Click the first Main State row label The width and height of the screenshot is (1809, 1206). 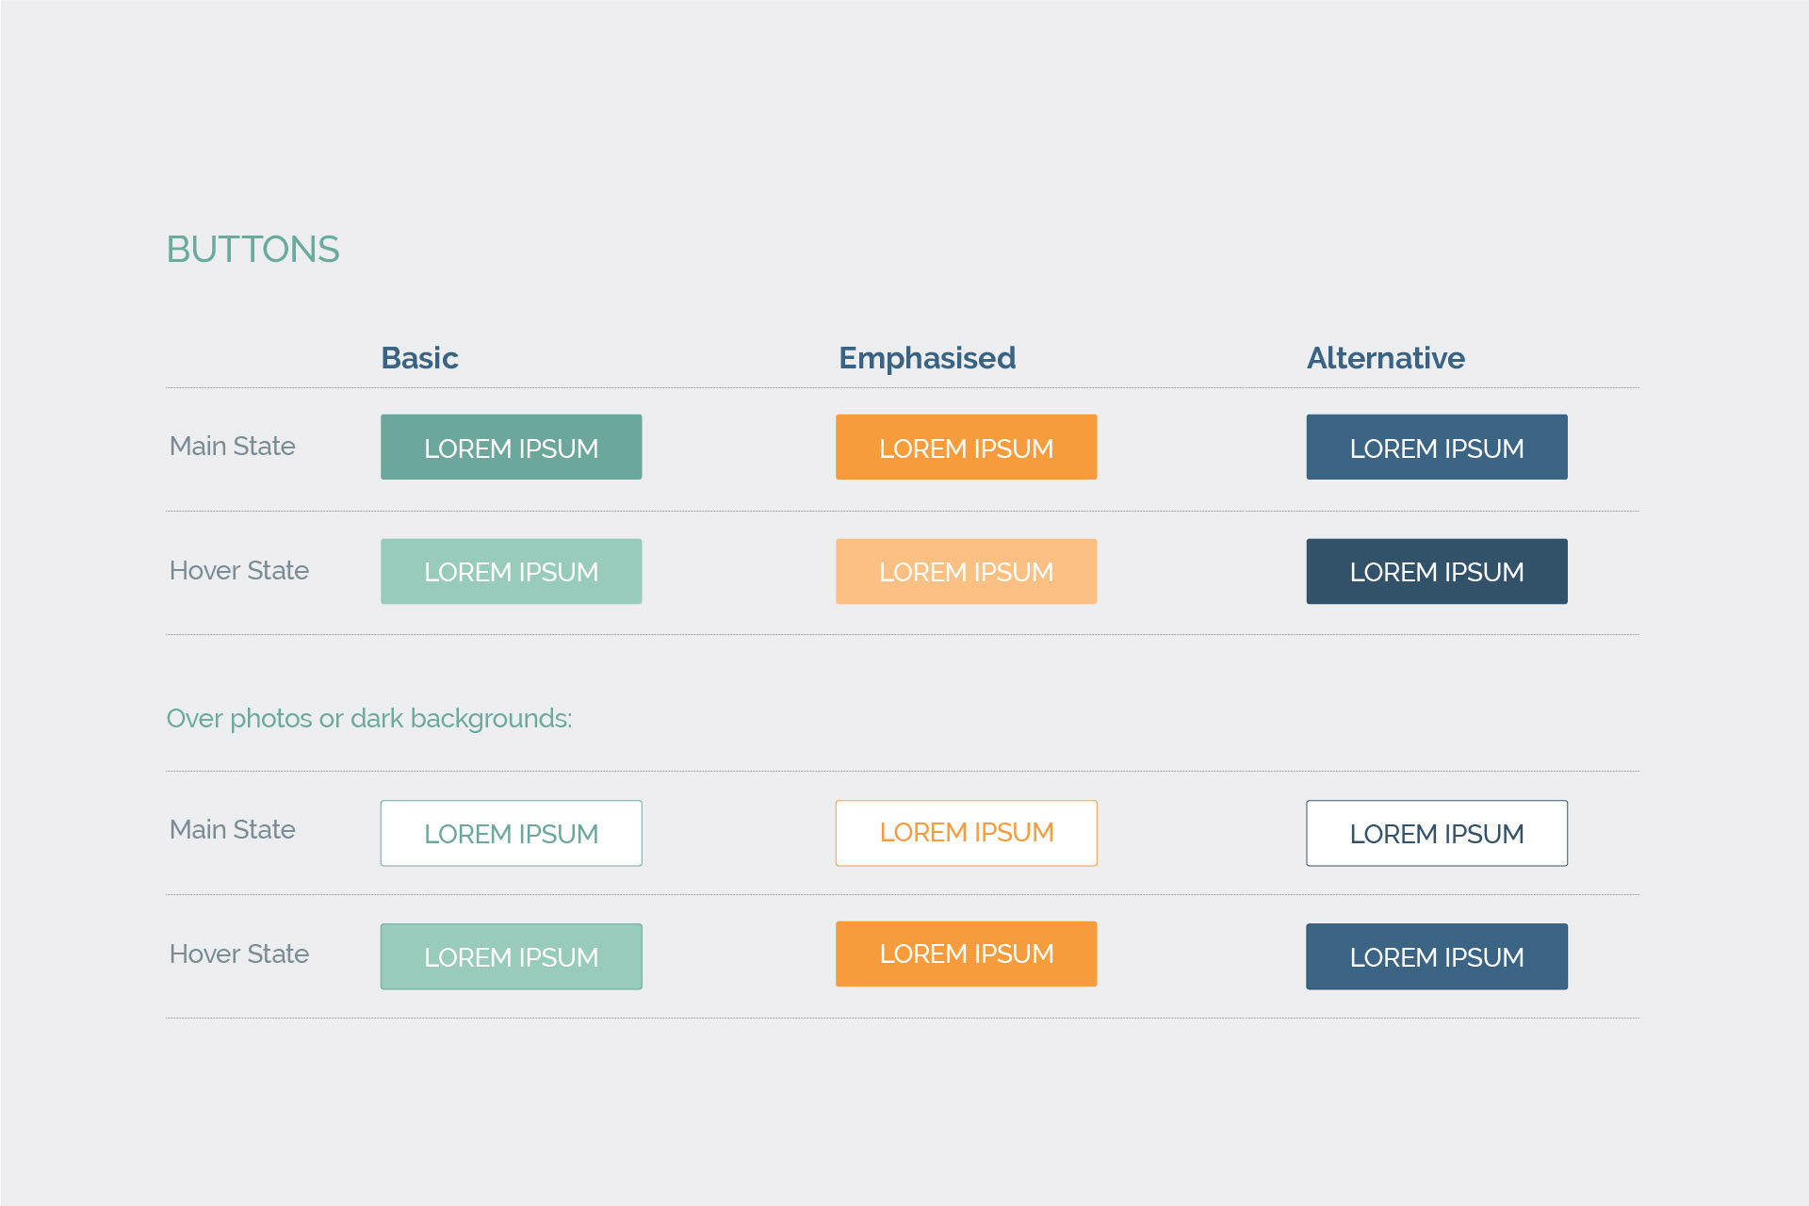pos(232,447)
